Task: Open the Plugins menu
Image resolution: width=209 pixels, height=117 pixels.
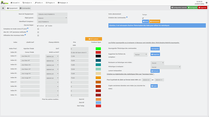Action: click(x=50, y=3)
